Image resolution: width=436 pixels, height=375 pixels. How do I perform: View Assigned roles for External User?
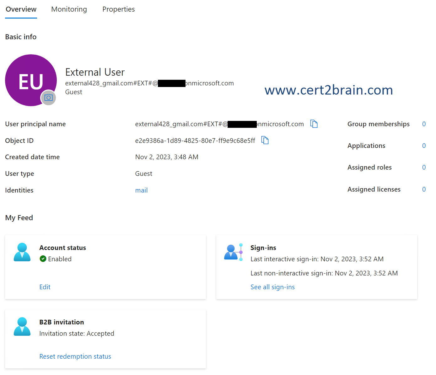click(x=424, y=167)
